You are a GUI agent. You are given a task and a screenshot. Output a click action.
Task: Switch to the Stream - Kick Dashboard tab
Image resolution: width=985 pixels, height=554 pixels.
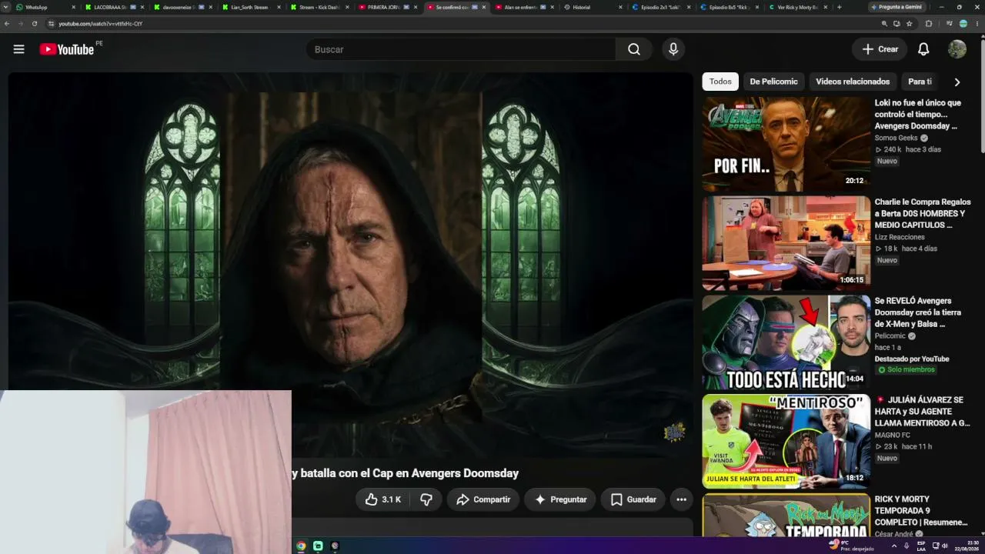319,7
